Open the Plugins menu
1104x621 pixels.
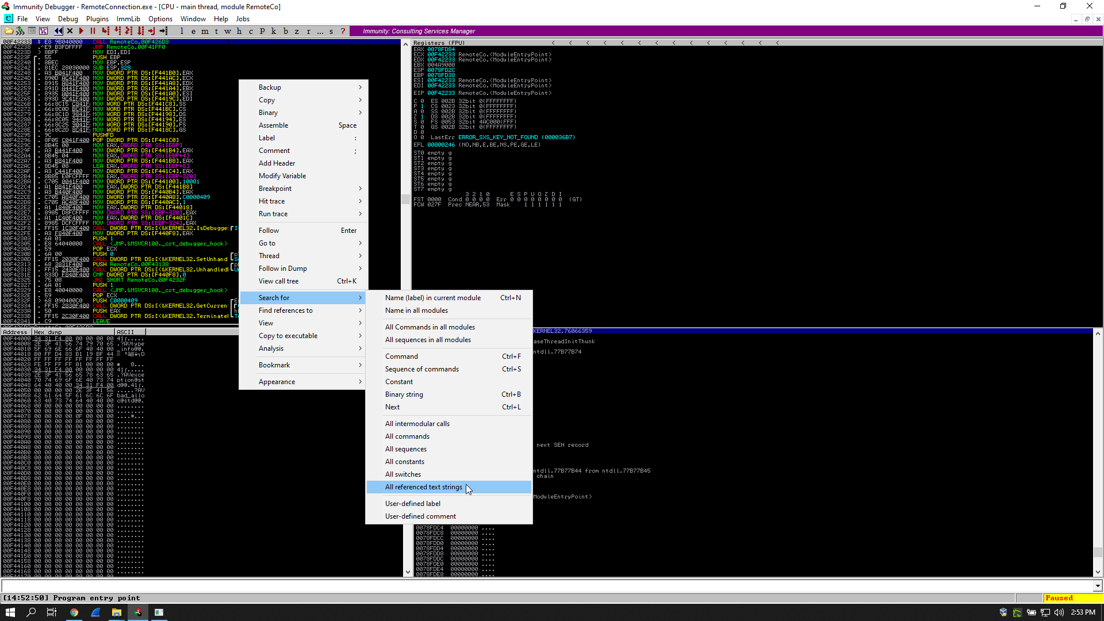click(x=97, y=19)
